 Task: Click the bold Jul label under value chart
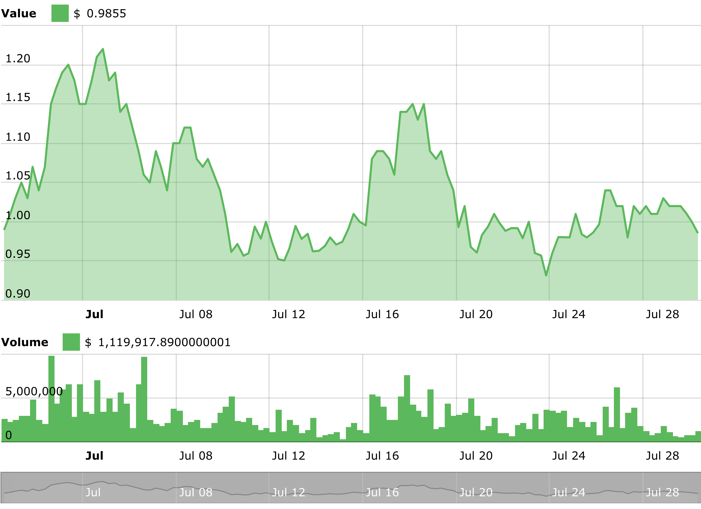coord(94,314)
